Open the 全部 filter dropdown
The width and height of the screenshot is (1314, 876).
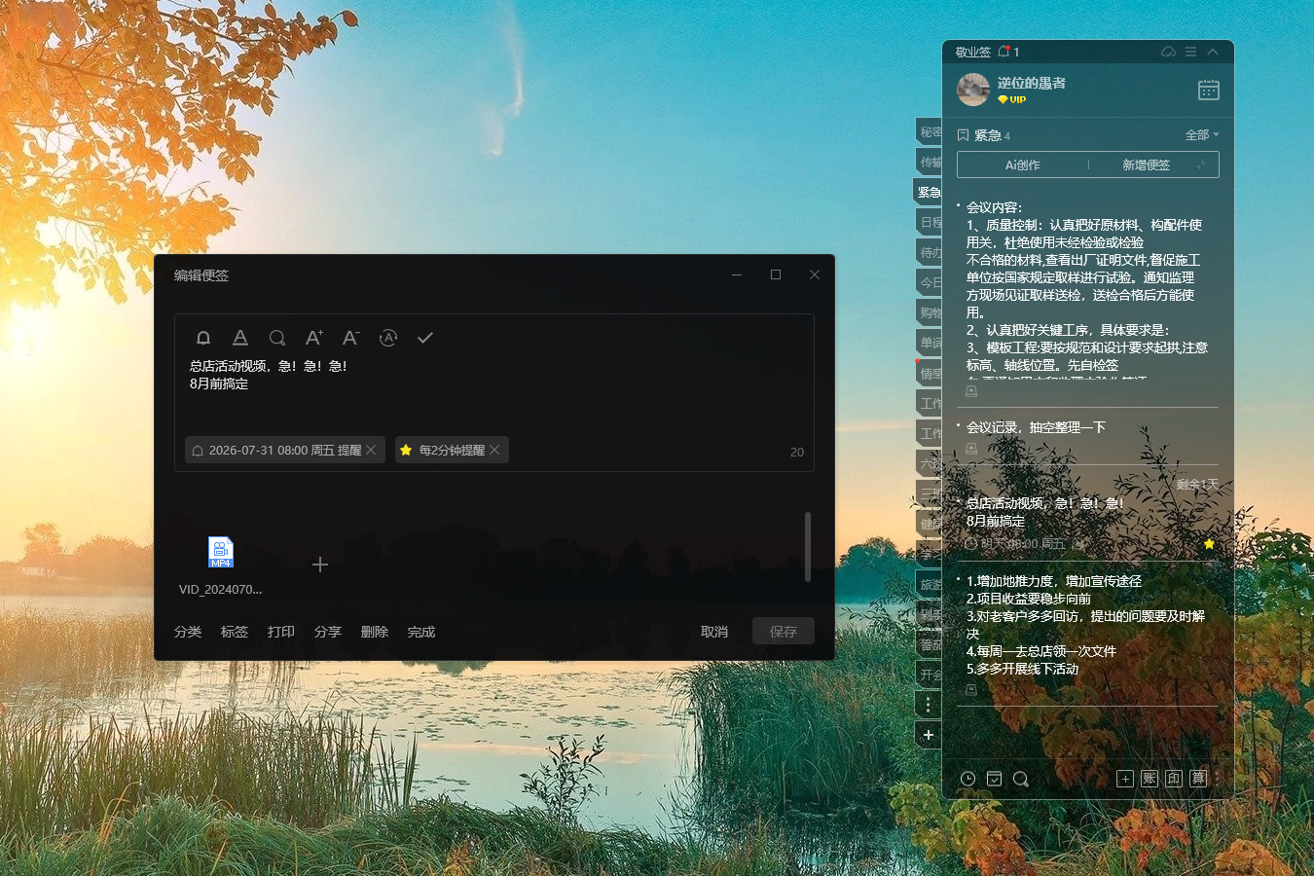pyautogui.click(x=1202, y=135)
